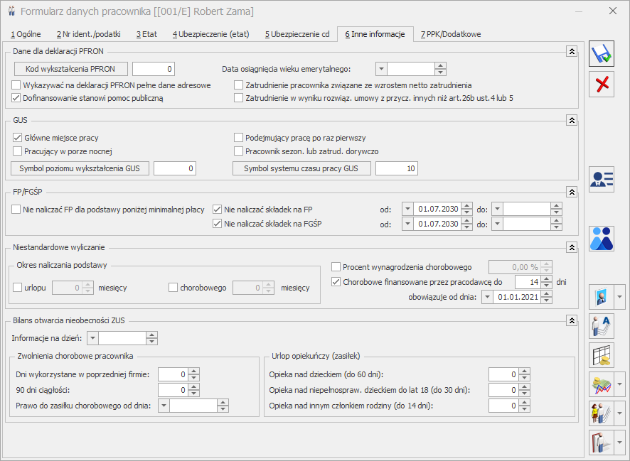Viewport: 630px width, 461px height.
Task: Open the employee ID card icon
Action: (x=602, y=179)
